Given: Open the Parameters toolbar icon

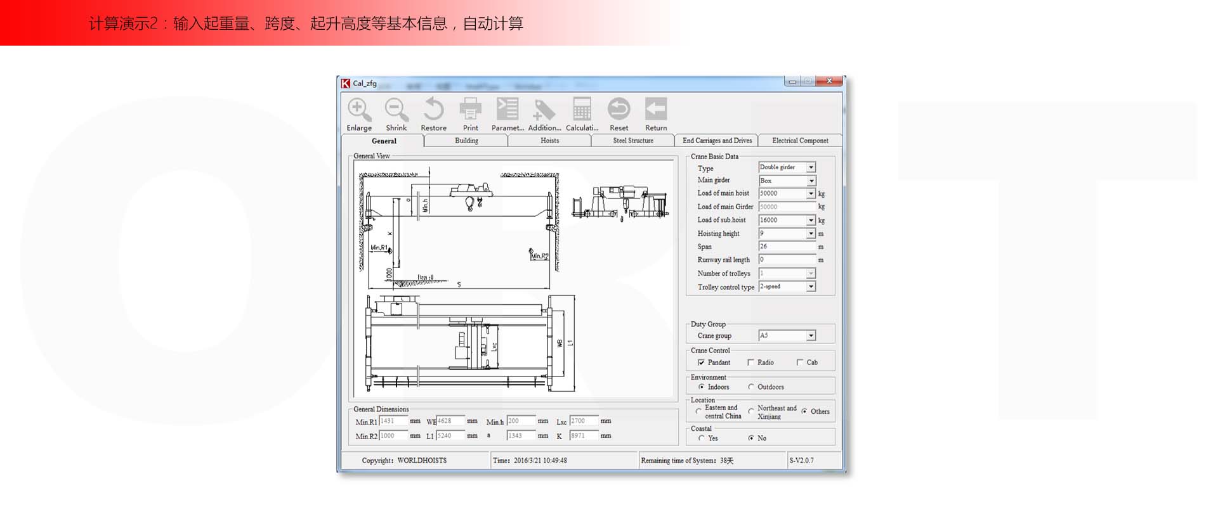Looking at the screenshot, I should (x=507, y=110).
